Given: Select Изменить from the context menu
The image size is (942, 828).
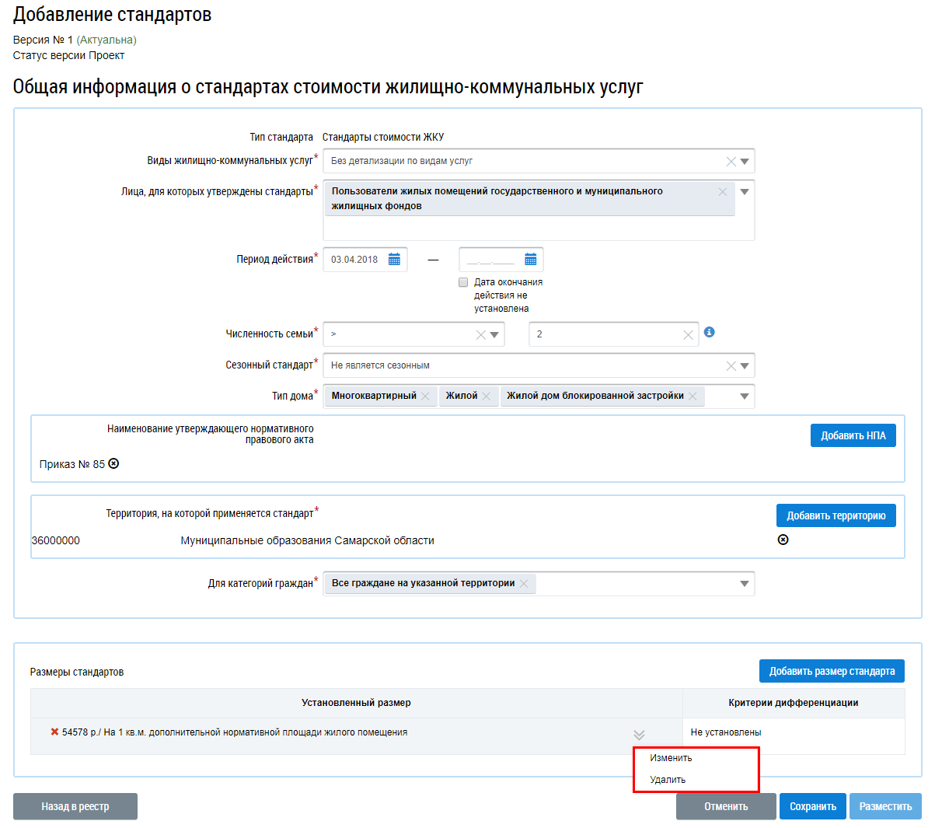Looking at the screenshot, I should (x=671, y=758).
